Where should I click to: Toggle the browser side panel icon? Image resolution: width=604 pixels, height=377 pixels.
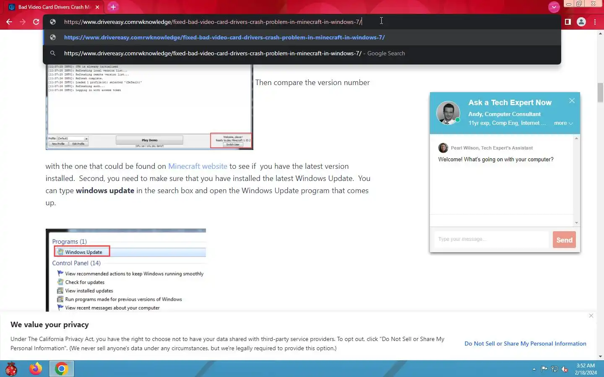pos(568,22)
